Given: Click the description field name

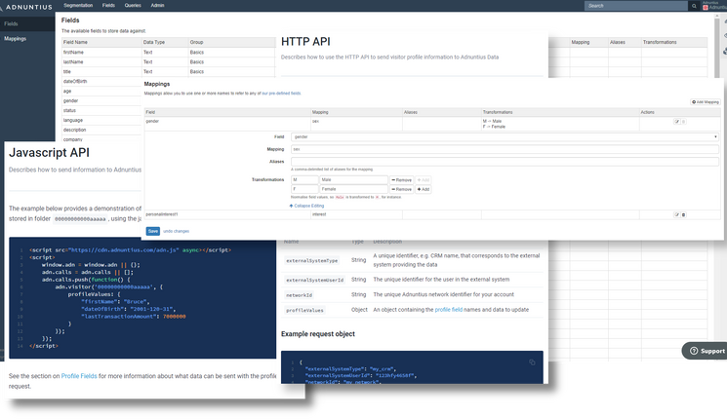Looking at the screenshot, I should coord(74,131).
